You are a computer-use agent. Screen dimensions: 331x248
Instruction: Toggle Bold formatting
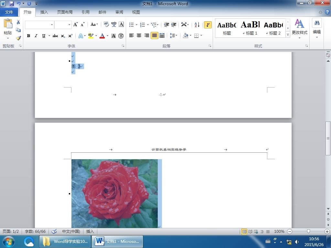click(28, 36)
